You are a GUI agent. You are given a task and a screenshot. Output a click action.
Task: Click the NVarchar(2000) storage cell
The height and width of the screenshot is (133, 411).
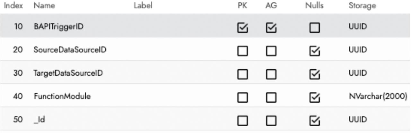pyautogui.click(x=378, y=96)
